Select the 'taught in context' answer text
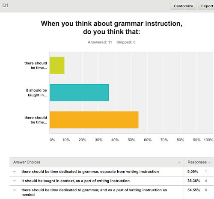The image size is (214, 199). pos(75,181)
